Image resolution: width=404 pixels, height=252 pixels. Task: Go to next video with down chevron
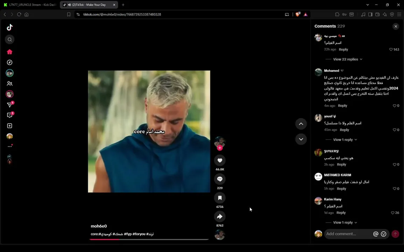pos(301,139)
